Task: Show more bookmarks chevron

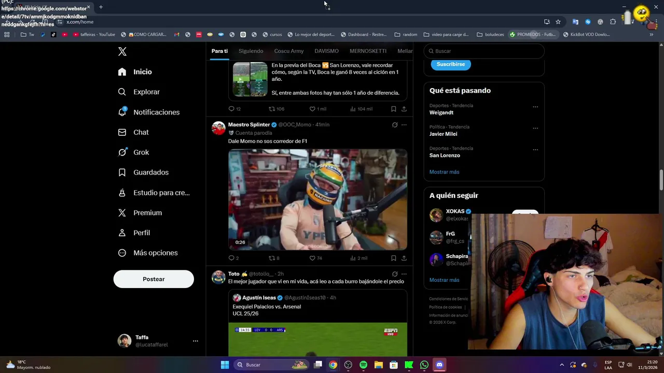Action: (651, 35)
